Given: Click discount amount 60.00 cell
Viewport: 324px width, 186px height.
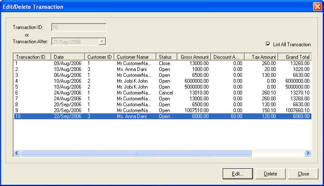Looking at the screenshot, I should pyautogui.click(x=237, y=116).
